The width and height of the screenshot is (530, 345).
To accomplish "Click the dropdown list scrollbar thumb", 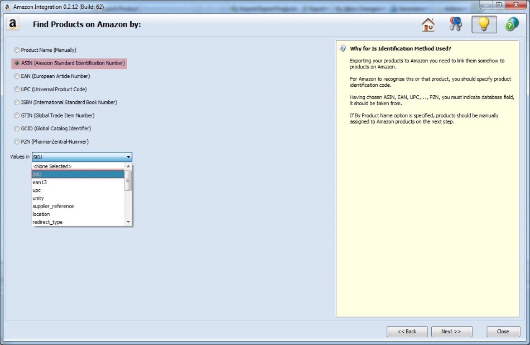I will click(x=128, y=180).
